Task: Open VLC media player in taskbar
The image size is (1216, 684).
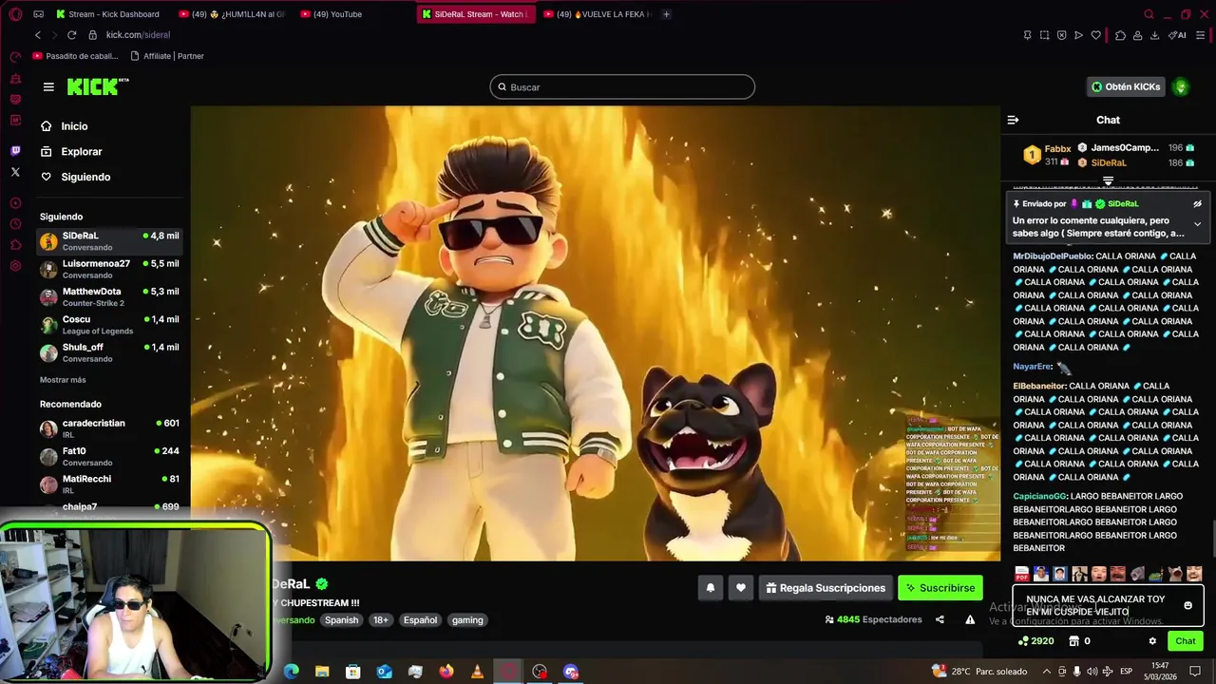Action: pos(477,672)
